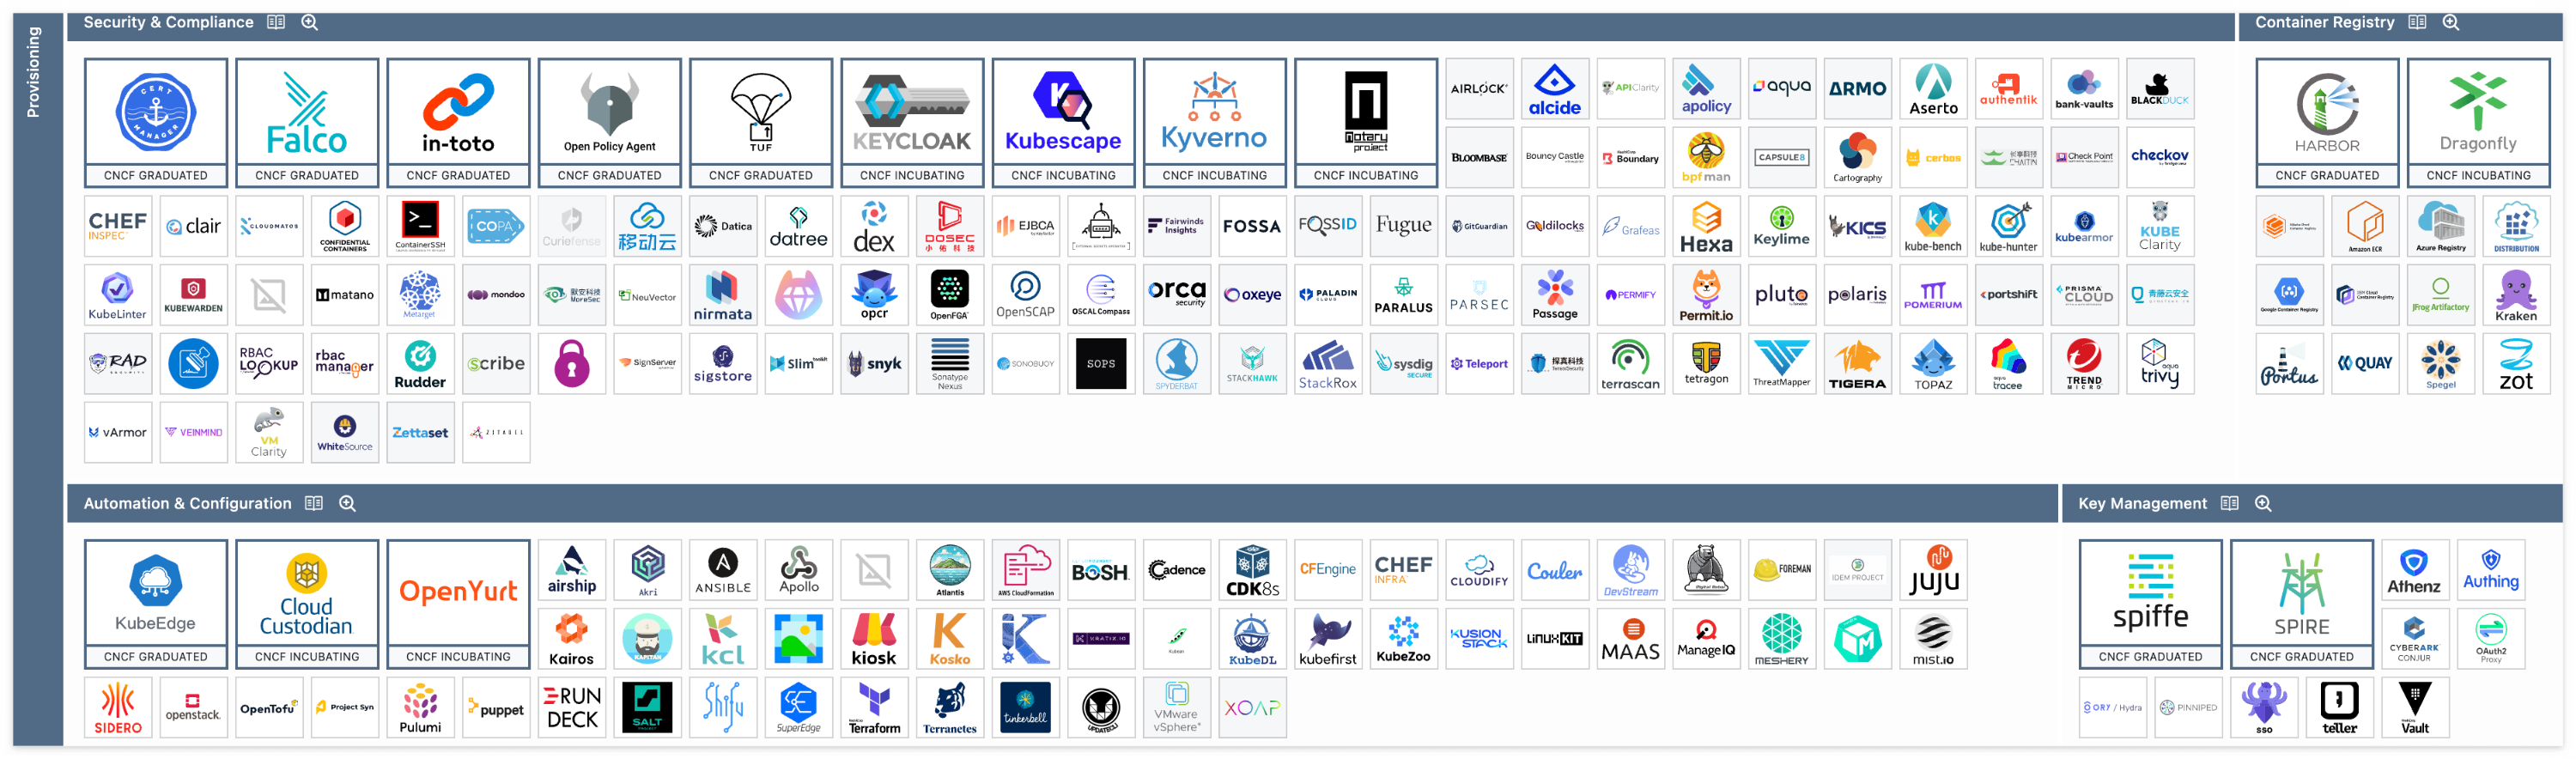Zoom into Security & Compliance category
Viewport: 2576px width, 759px height.
[x=310, y=22]
